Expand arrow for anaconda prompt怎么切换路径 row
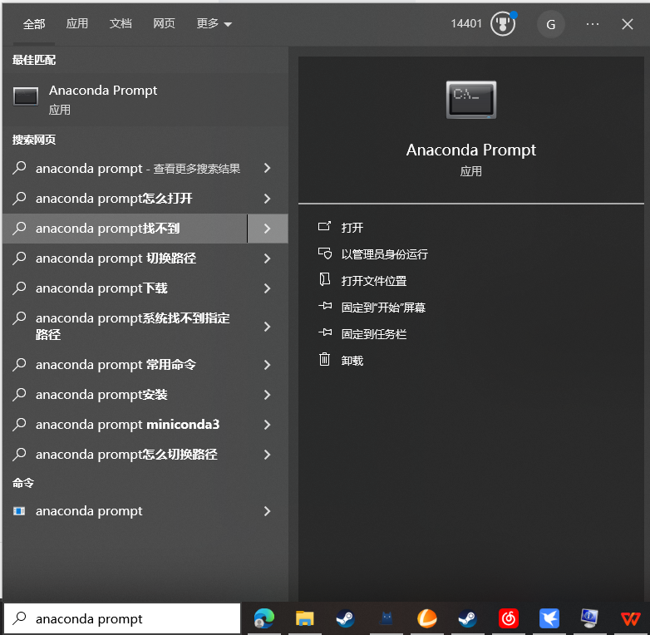650x635 pixels. tap(268, 455)
